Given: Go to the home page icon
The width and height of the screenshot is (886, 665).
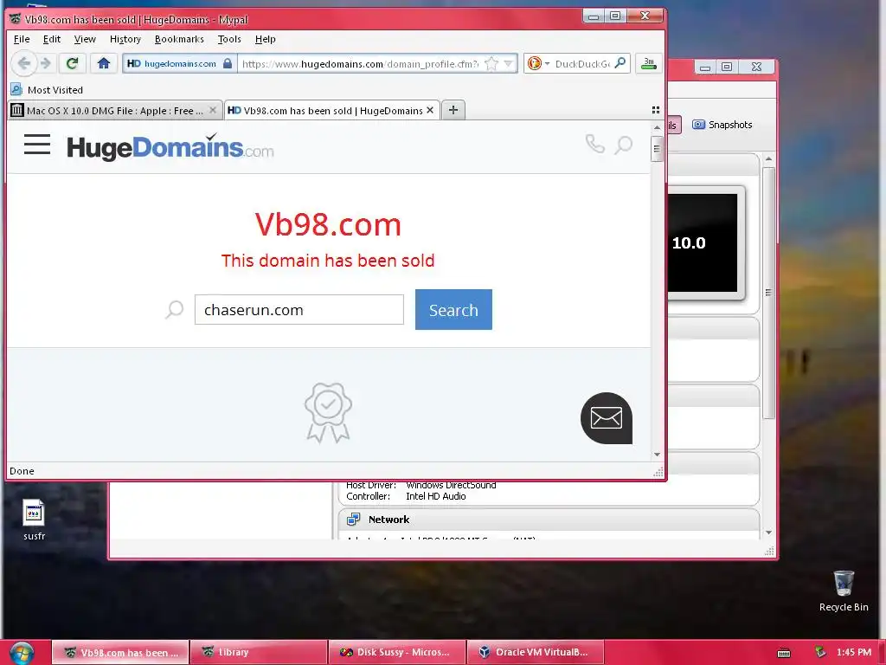Looking at the screenshot, I should point(104,63).
